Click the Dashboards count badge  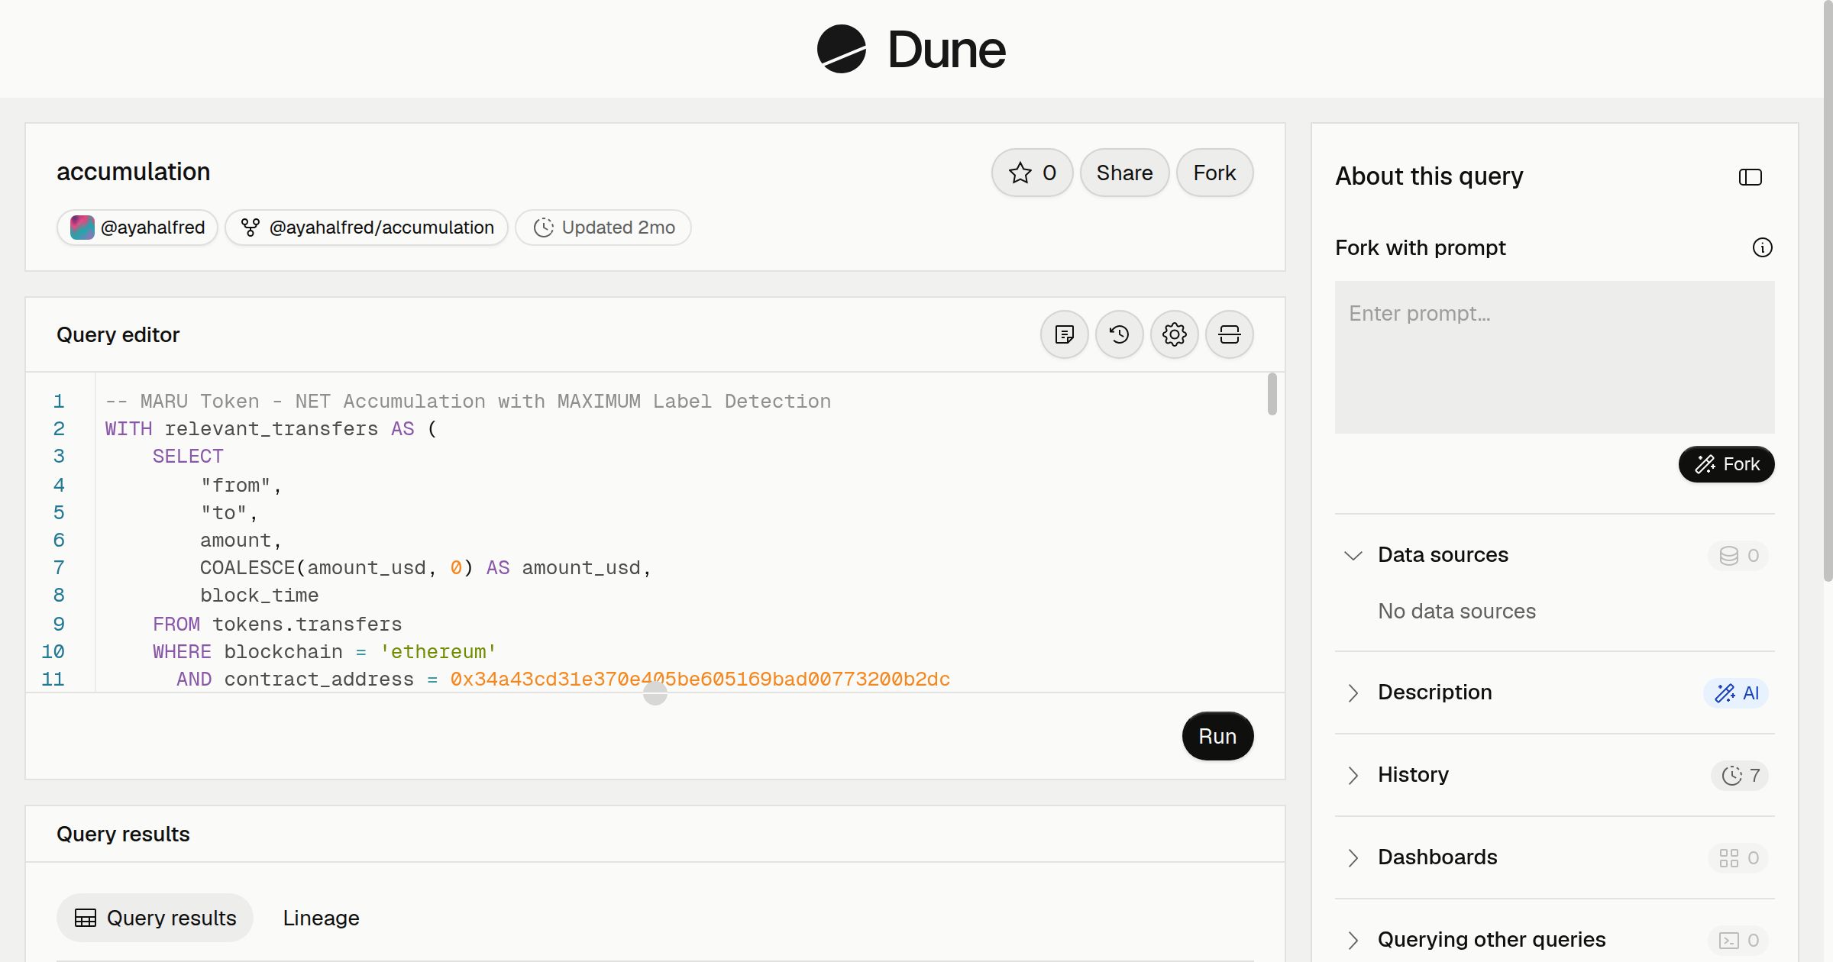coord(1738,858)
